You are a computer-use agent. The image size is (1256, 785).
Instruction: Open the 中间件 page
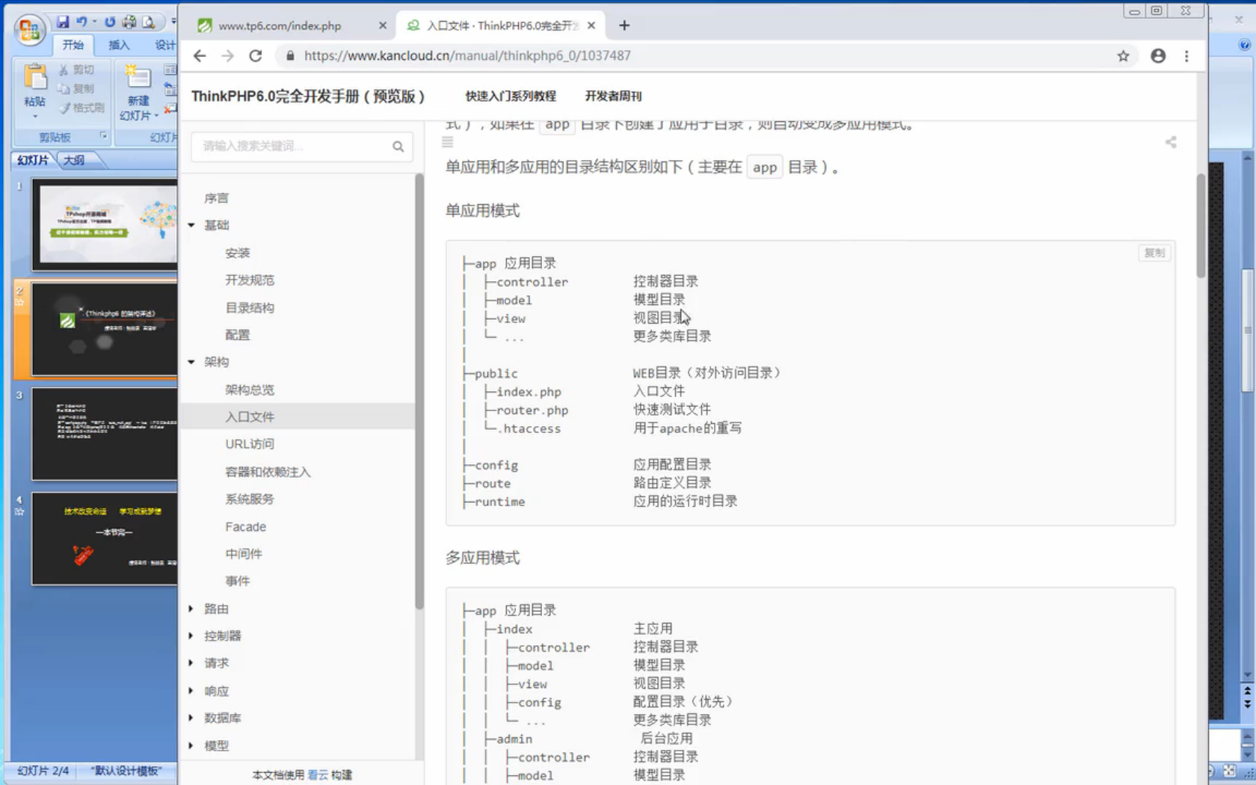(x=244, y=553)
